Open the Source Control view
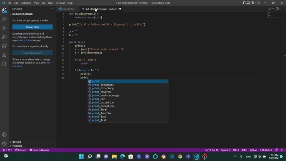286x161 pixels. point(4,28)
